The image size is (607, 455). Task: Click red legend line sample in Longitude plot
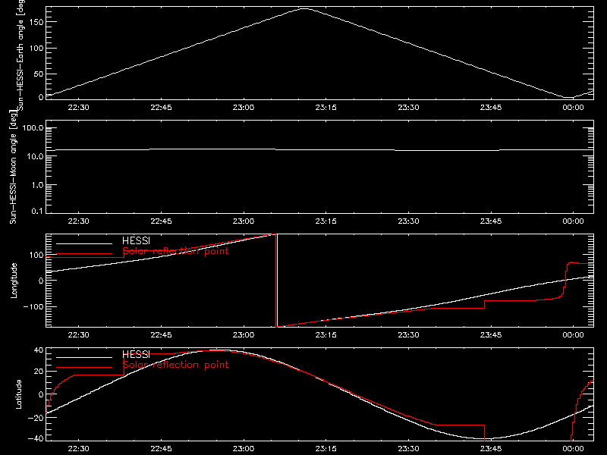tap(84, 254)
